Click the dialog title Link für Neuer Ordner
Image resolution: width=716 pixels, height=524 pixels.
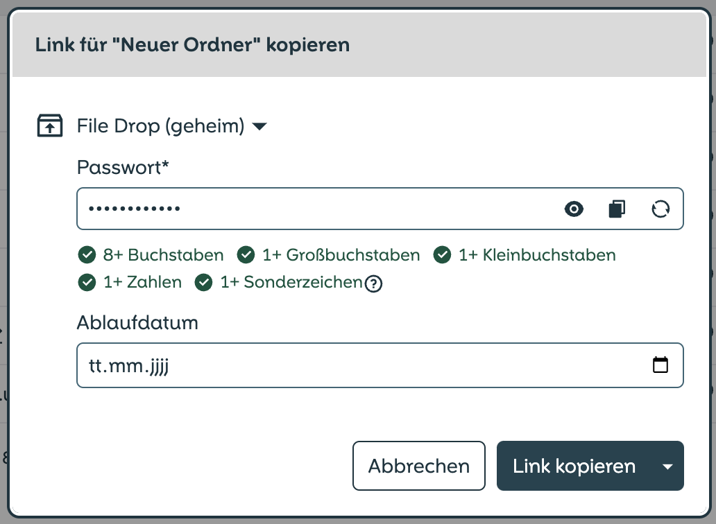pyautogui.click(x=192, y=44)
